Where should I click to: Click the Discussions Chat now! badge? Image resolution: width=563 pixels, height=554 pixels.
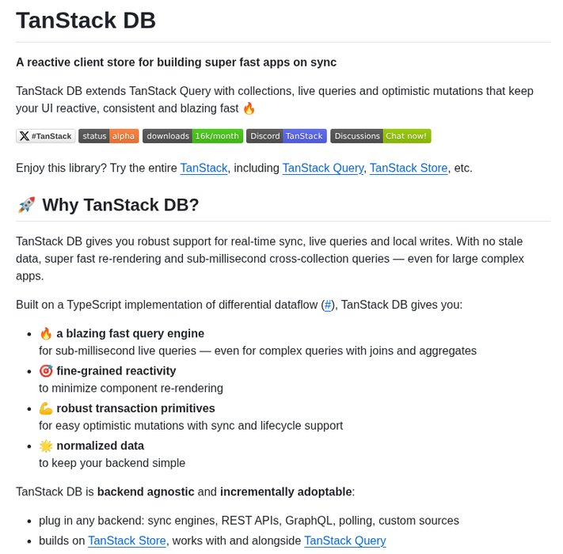click(x=380, y=136)
